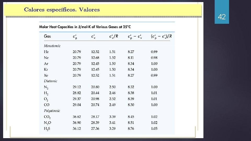Click value 36.62 in the CO2 row
The height and width of the screenshot is (141, 251).
pyautogui.click(x=77, y=117)
